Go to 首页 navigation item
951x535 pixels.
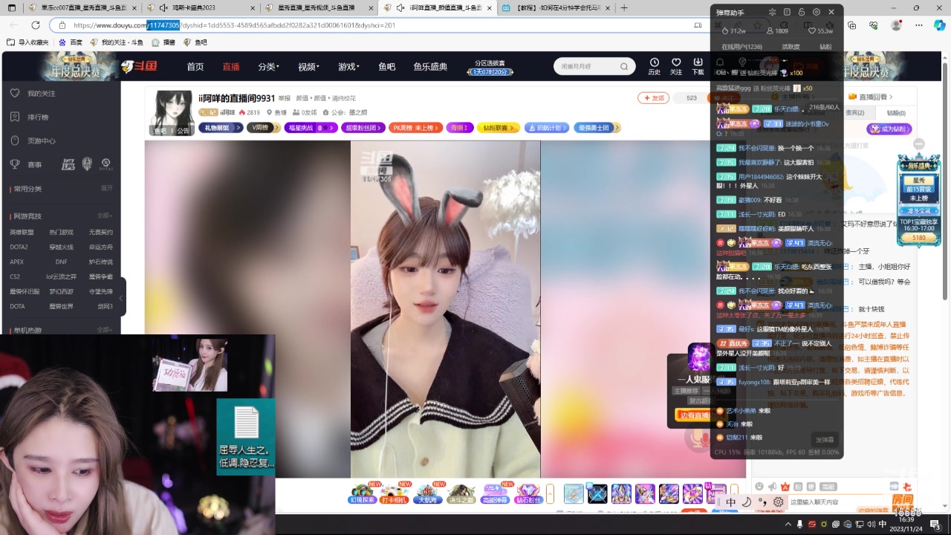[x=195, y=66]
